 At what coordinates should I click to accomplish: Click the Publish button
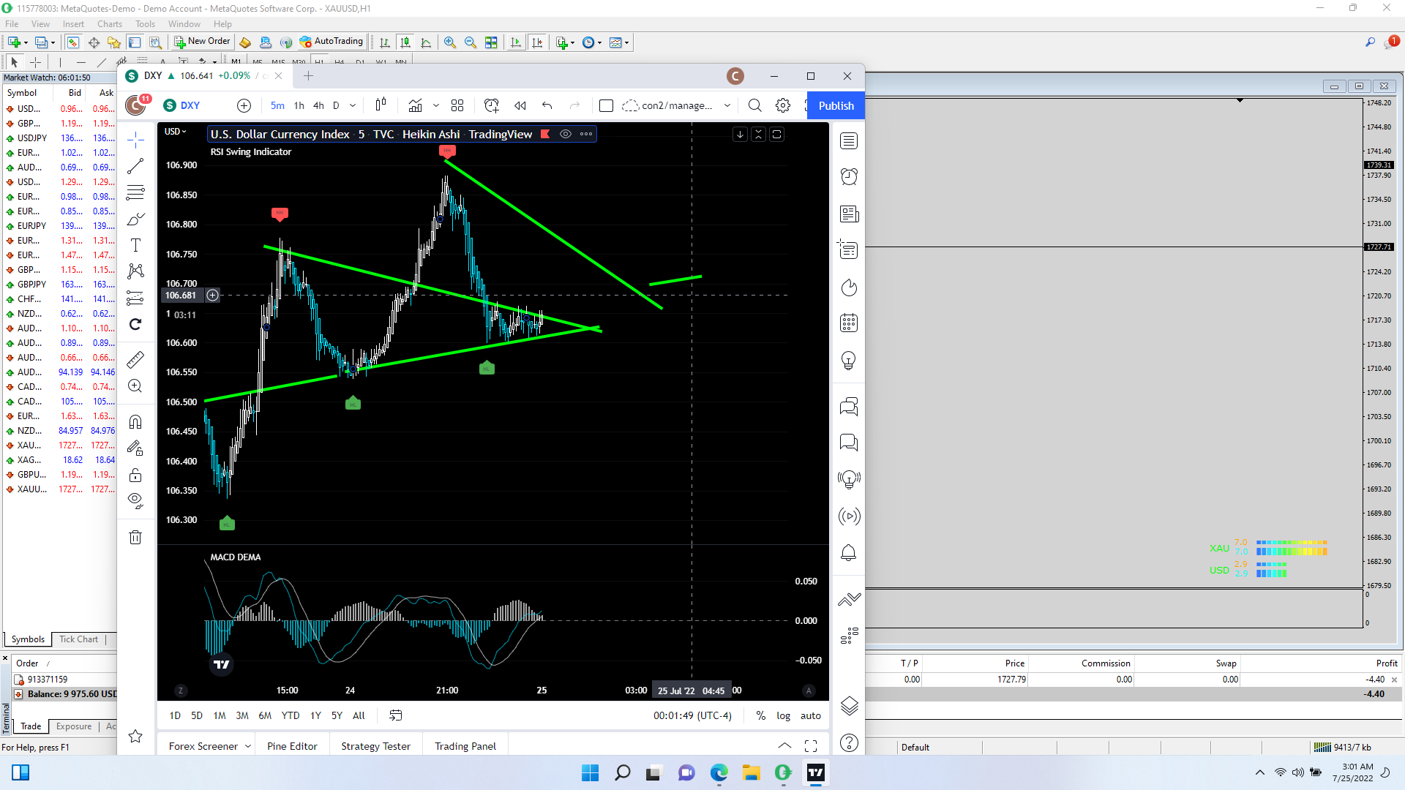(x=836, y=105)
